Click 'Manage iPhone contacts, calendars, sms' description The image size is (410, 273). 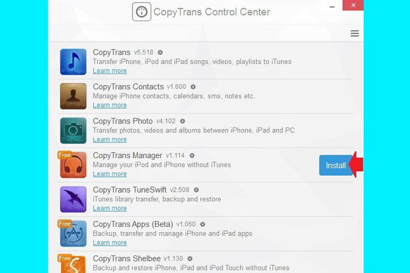tap(174, 96)
